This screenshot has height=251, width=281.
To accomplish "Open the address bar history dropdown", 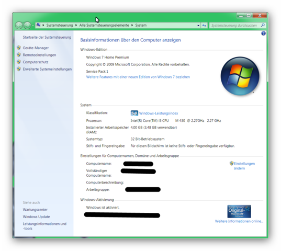I will (198, 26).
